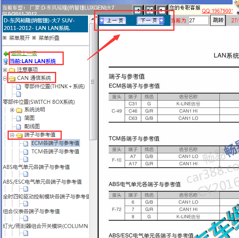Image resolution: width=239 pixels, height=238 pixels.
Task: Click the folder icon of 系统说明
Action: 19,110
